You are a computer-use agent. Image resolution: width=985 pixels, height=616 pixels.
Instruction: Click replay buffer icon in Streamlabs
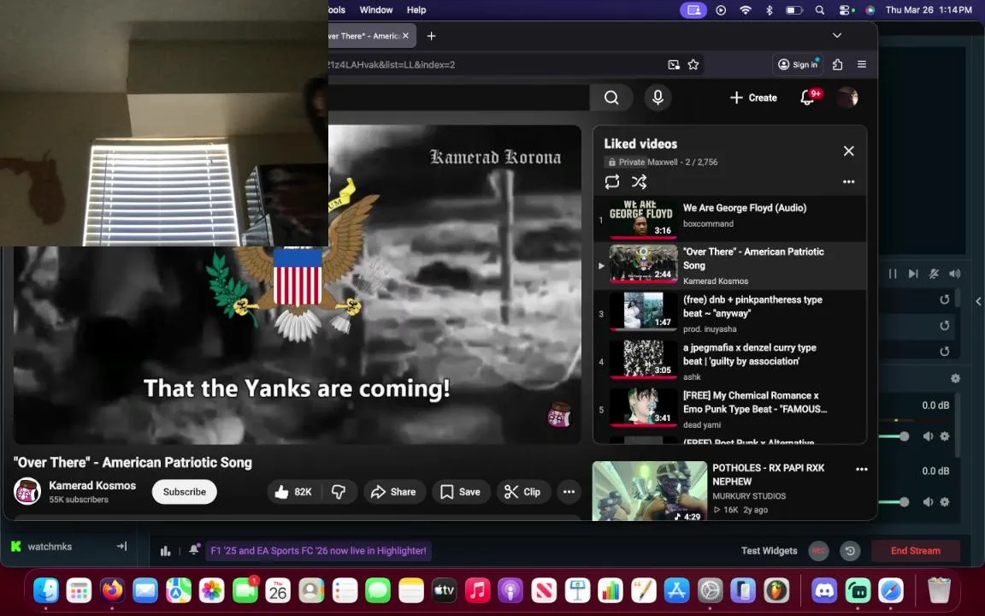[x=850, y=551]
